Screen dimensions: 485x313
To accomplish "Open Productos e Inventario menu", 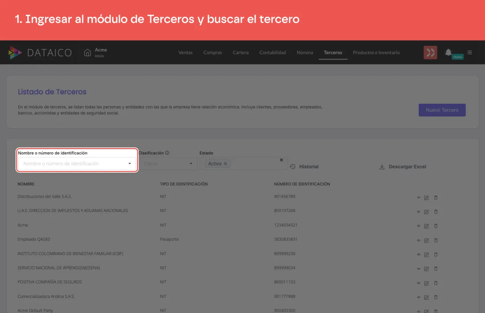I will click(376, 53).
